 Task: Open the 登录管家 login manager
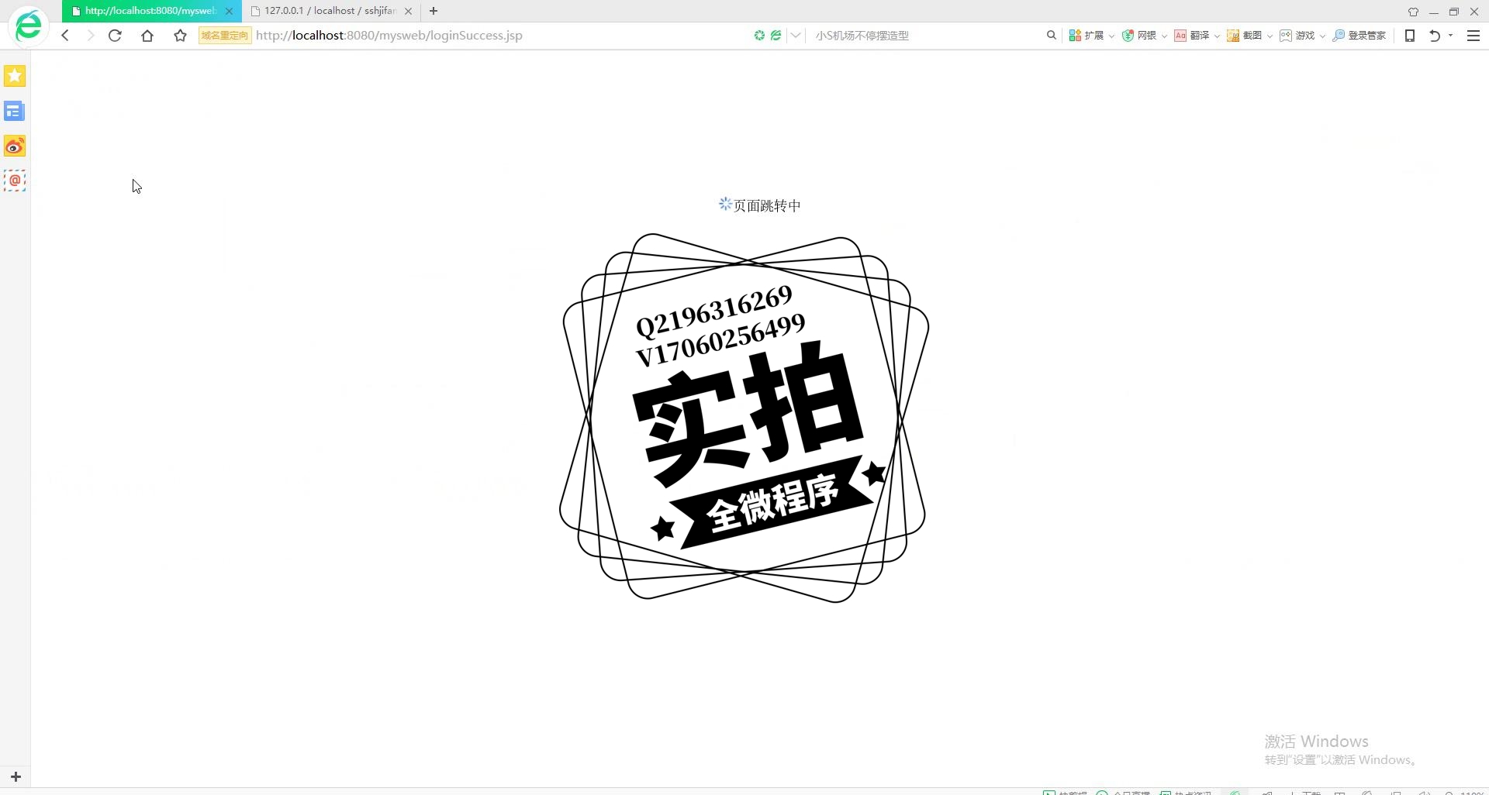coord(1359,36)
